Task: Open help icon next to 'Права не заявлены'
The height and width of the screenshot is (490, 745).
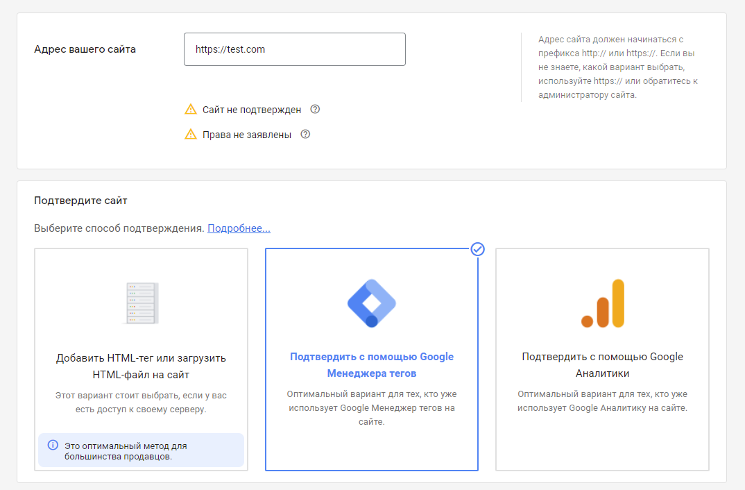Action: point(305,134)
